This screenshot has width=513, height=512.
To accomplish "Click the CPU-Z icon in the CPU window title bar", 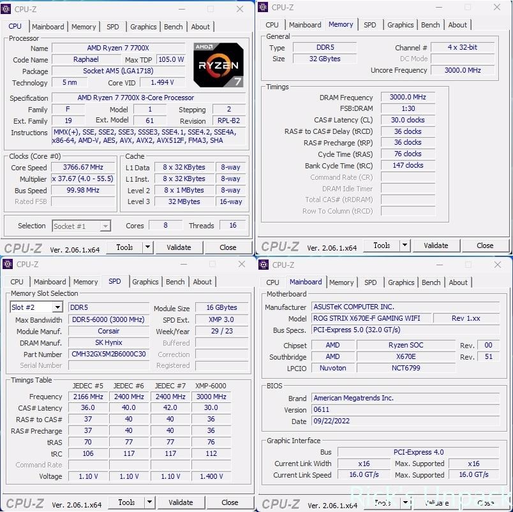I will tap(6, 9).
